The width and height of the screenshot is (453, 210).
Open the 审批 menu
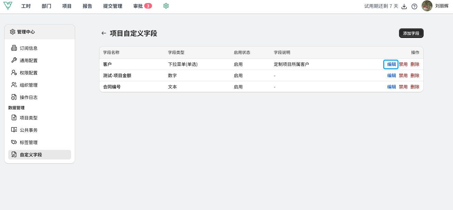pos(138,6)
